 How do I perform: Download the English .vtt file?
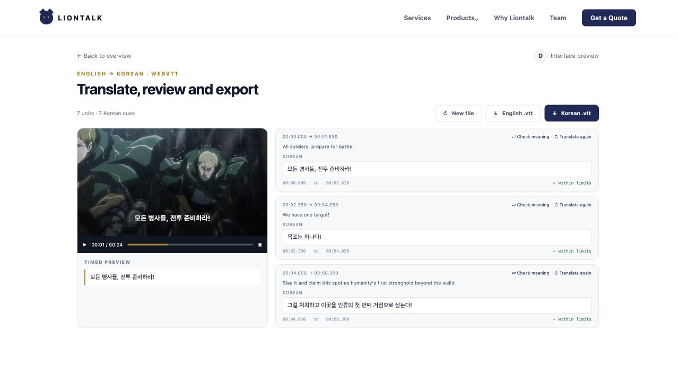[513, 113]
